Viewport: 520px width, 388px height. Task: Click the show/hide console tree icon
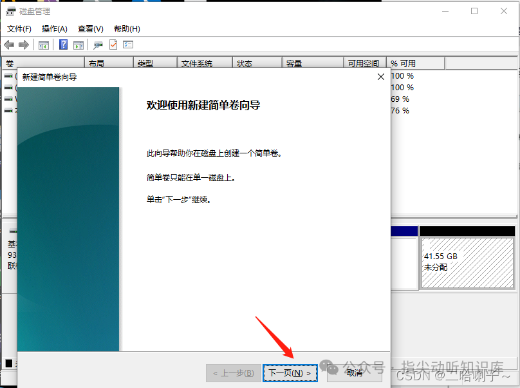44,45
